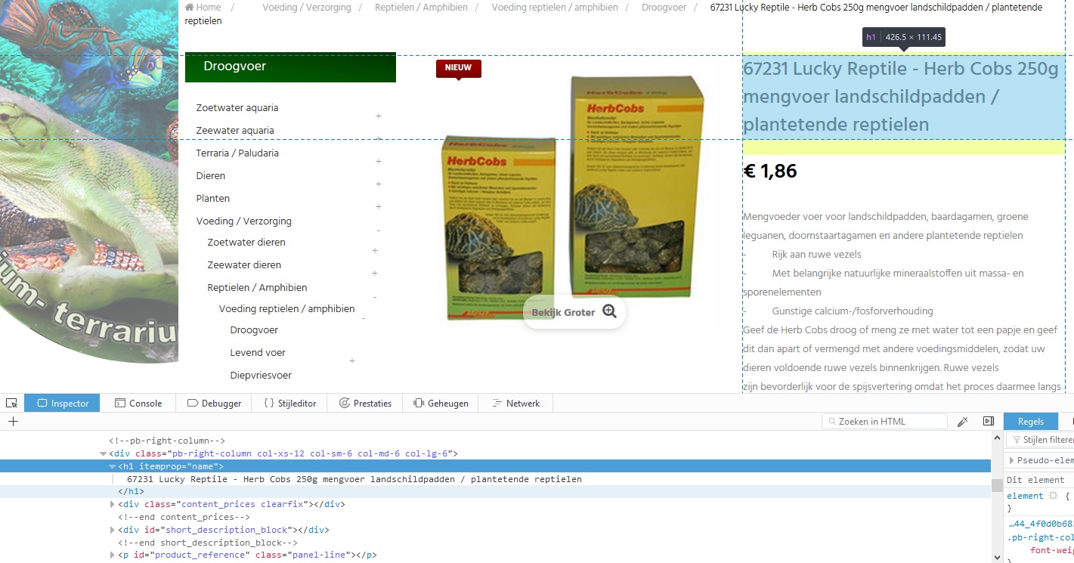Click the Zoeken in HTML search field
Viewport: 1074px width, 563px height.
pos(884,422)
